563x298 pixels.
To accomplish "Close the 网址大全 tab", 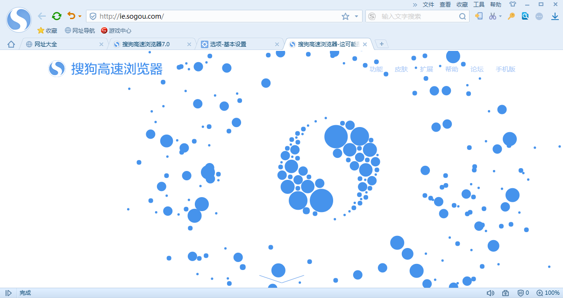I will click(x=101, y=44).
